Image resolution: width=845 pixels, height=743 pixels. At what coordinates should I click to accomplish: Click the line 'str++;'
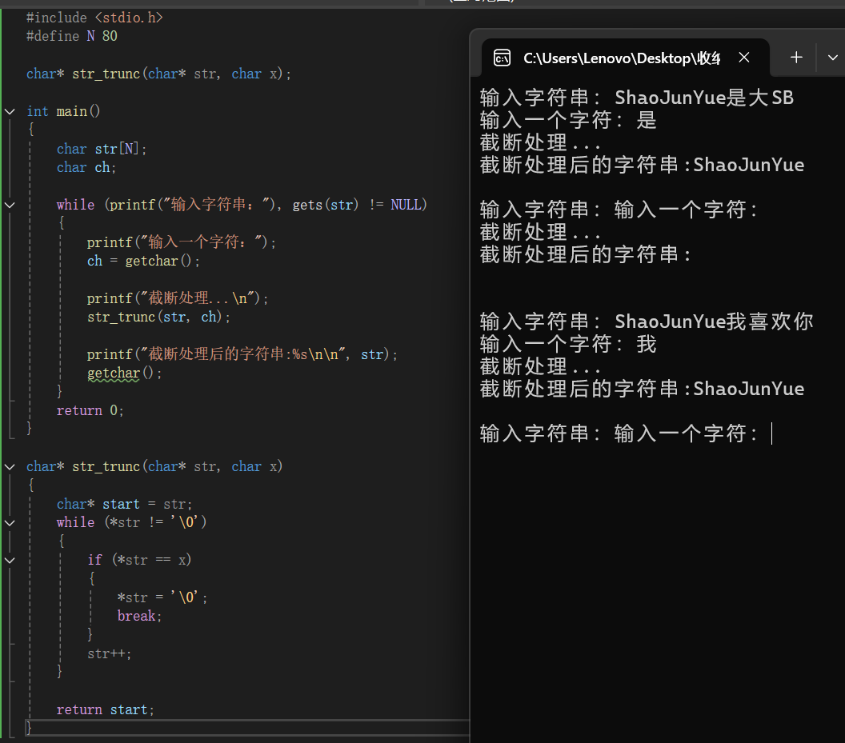[x=110, y=653]
